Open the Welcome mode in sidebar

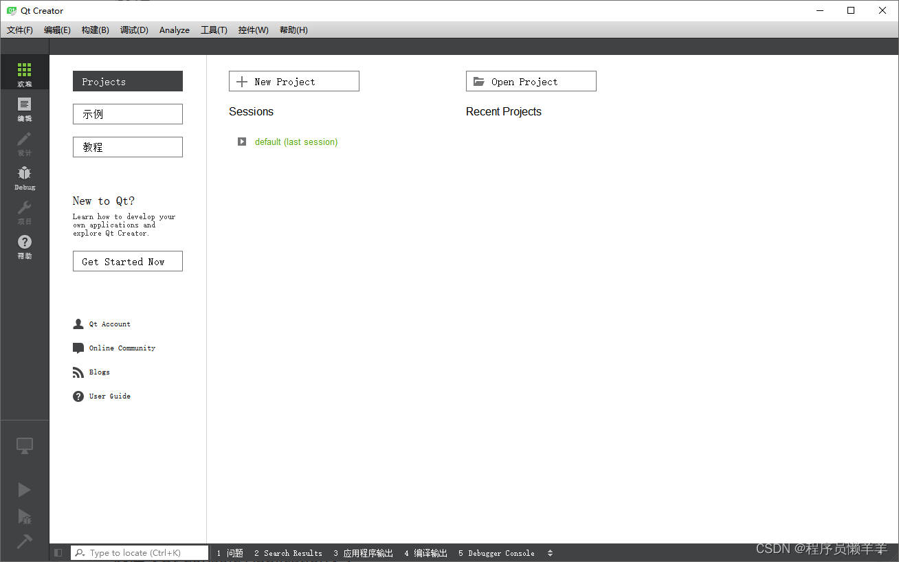[x=24, y=73]
